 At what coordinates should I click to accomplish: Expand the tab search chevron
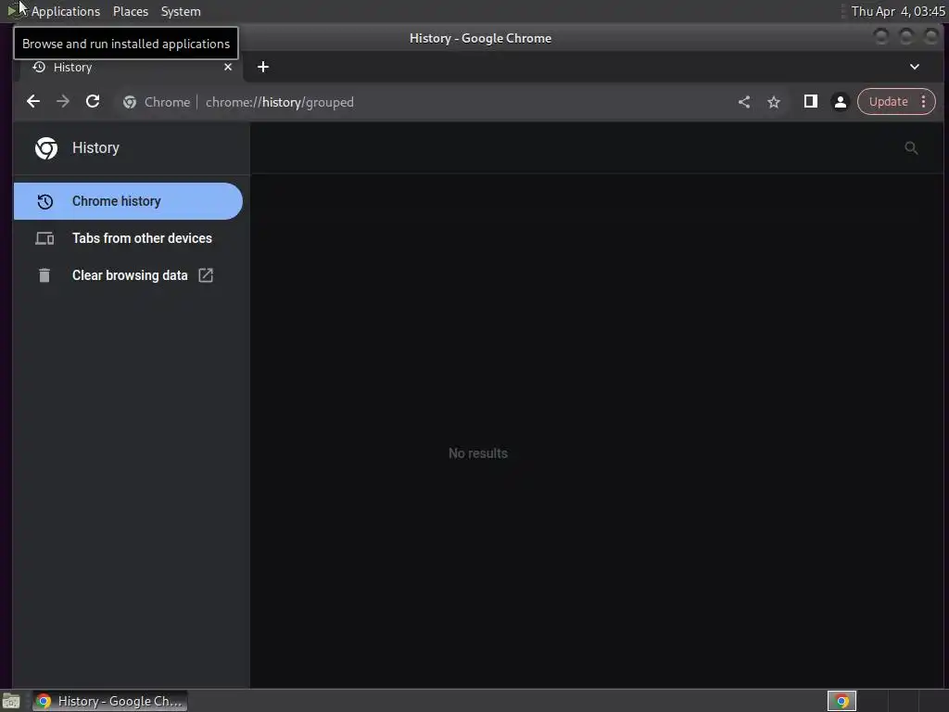[x=915, y=67]
